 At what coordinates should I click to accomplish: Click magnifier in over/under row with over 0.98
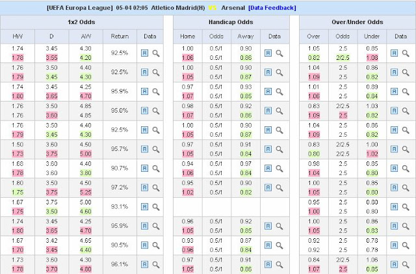(406, 168)
